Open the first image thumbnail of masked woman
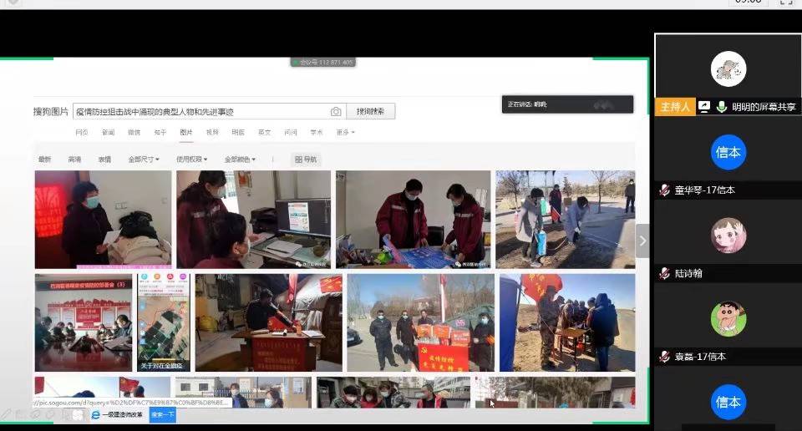This screenshot has height=431, width=802. coord(103,220)
